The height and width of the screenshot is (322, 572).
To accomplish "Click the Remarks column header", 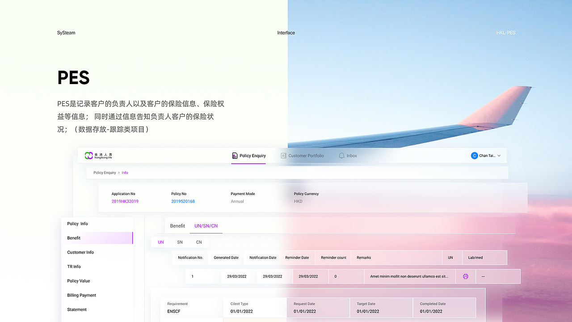I will tap(396, 258).
